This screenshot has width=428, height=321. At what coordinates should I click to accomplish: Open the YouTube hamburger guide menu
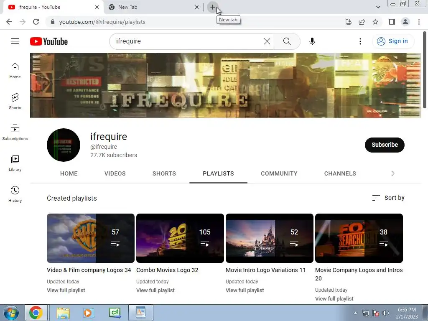tap(15, 41)
